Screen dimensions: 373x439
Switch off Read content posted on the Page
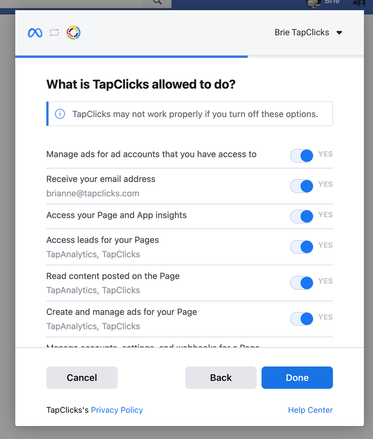click(x=301, y=283)
